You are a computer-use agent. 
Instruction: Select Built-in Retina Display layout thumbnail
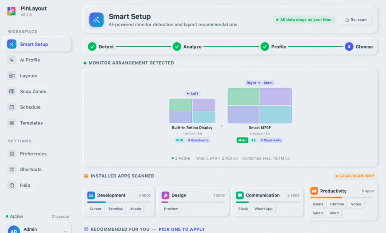click(x=192, y=111)
